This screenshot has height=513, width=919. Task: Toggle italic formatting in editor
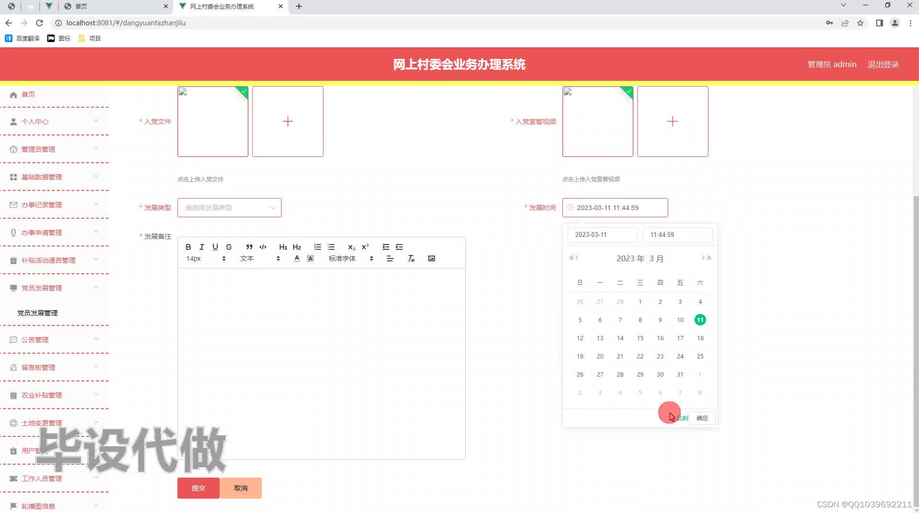tap(202, 247)
